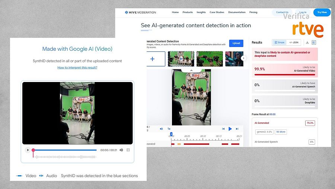Mute the SynthID video player volume
Image resolution: width=335 pixels, height=189 pixels.
pos(121,150)
